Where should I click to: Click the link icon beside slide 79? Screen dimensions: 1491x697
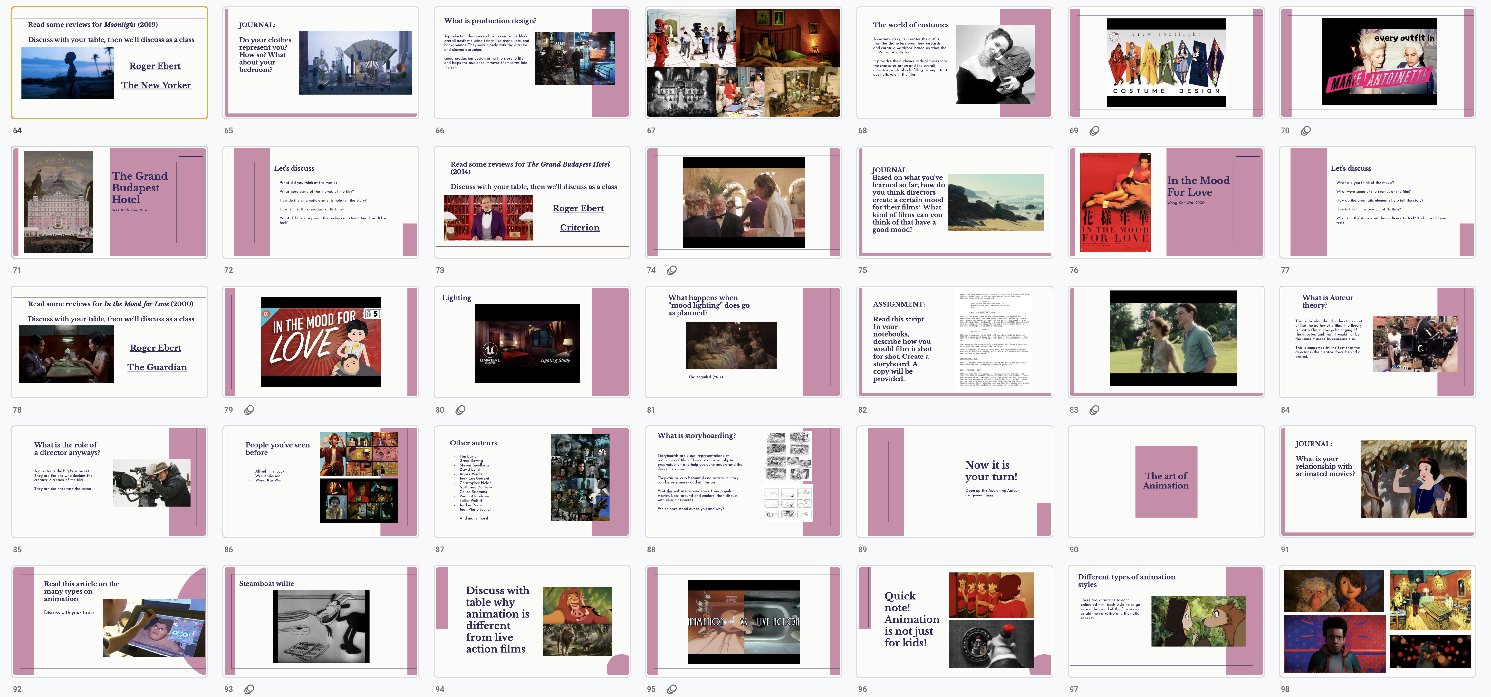click(249, 410)
